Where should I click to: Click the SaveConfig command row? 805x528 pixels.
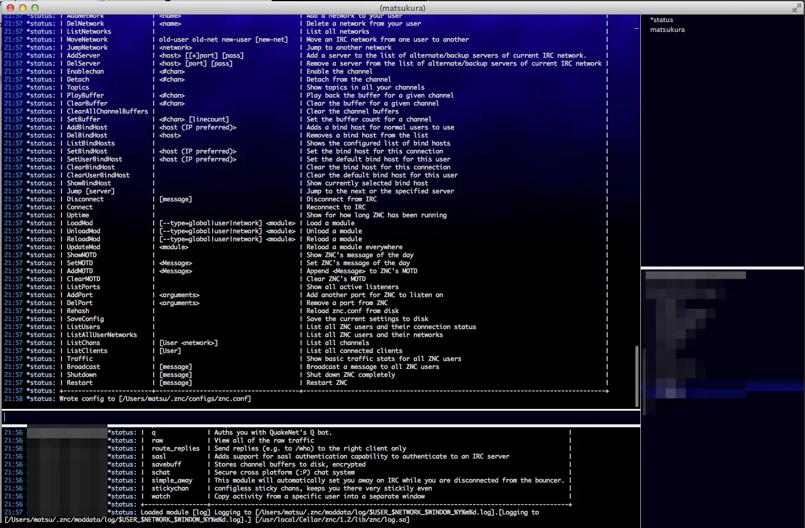coord(85,319)
